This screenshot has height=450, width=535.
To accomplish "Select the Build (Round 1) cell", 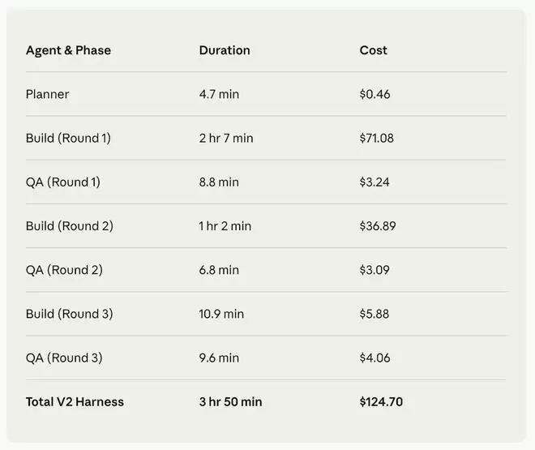I will (68, 138).
